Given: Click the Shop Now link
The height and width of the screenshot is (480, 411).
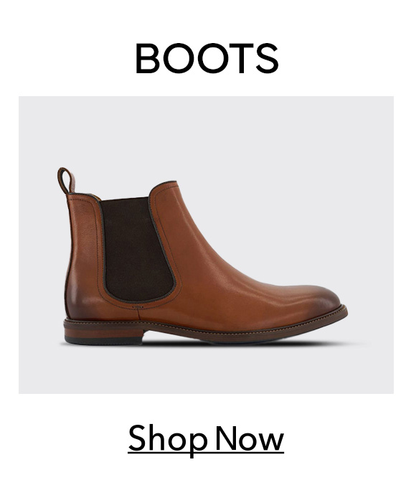Looking at the screenshot, I should pos(206,440).
